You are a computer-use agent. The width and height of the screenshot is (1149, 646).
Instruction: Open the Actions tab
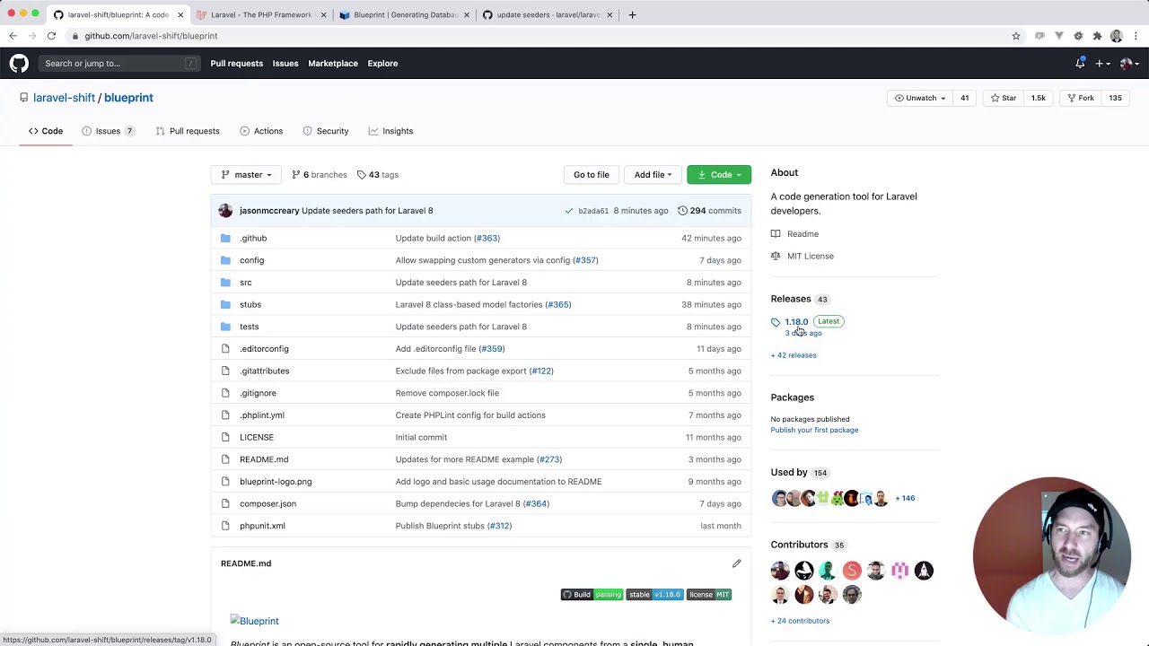(261, 131)
